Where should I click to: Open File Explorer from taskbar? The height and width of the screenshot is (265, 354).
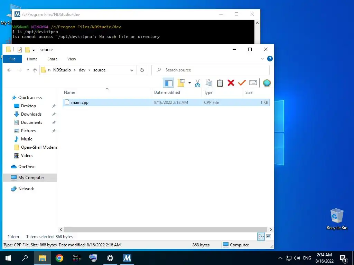42,258
